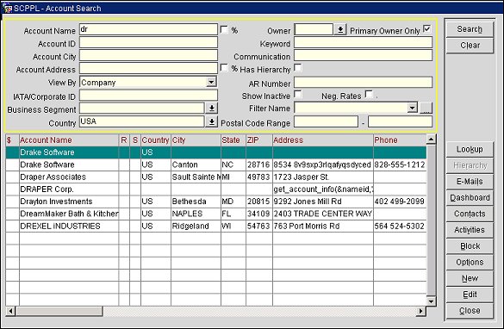The height and width of the screenshot is (329, 504).
Task: Click the horizontal scrollbar left arrow
Action: pyautogui.click(x=10, y=311)
